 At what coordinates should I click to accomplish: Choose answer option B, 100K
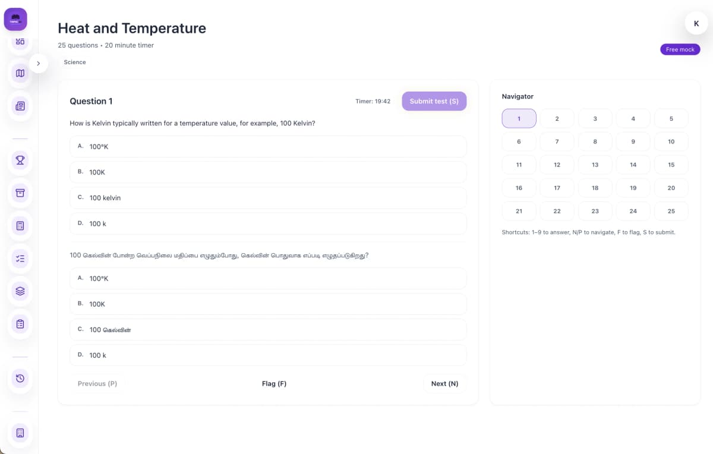pyautogui.click(x=267, y=172)
